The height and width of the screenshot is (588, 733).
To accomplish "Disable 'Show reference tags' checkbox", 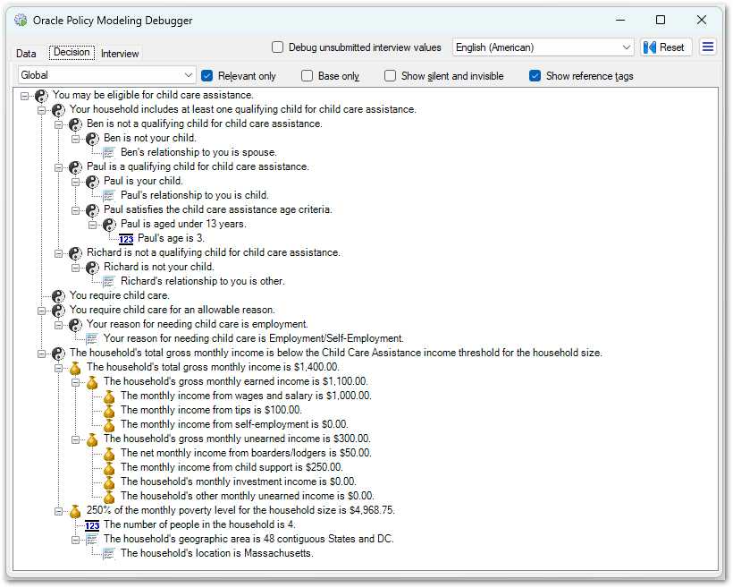I will tap(535, 76).
